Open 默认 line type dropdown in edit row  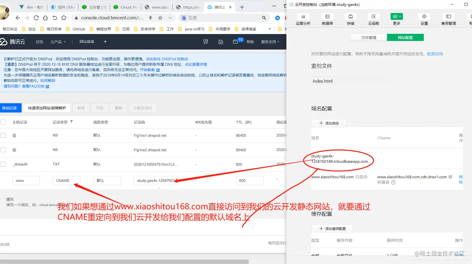point(107,181)
